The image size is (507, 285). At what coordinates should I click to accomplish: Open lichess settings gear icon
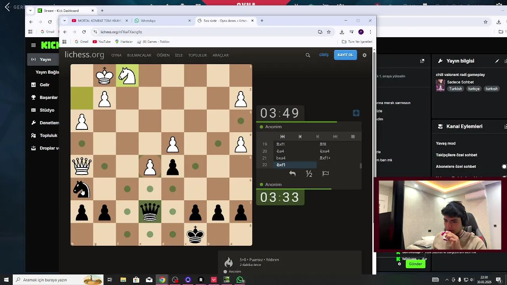[364, 55]
